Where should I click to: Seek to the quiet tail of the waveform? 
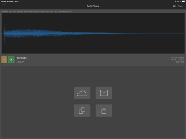coord(148,33)
